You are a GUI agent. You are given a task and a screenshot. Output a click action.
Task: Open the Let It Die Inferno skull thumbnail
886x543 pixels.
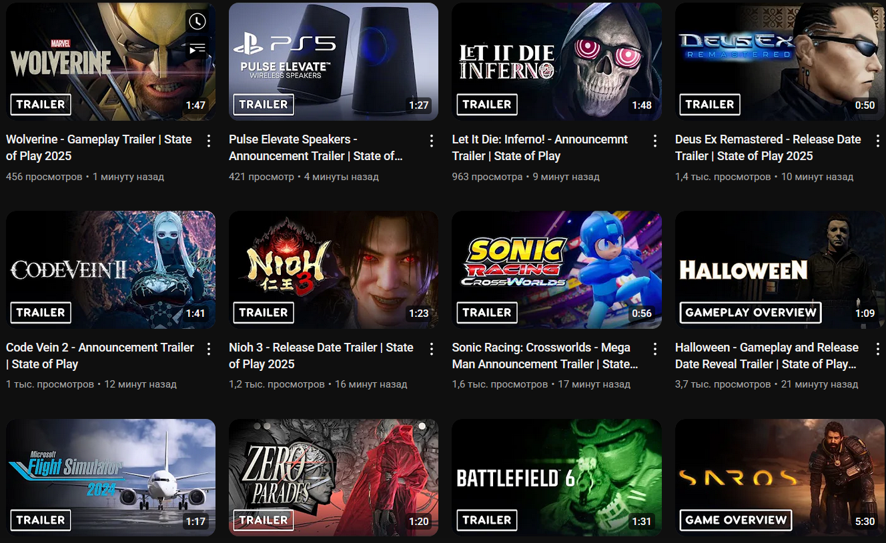[556, 61]
